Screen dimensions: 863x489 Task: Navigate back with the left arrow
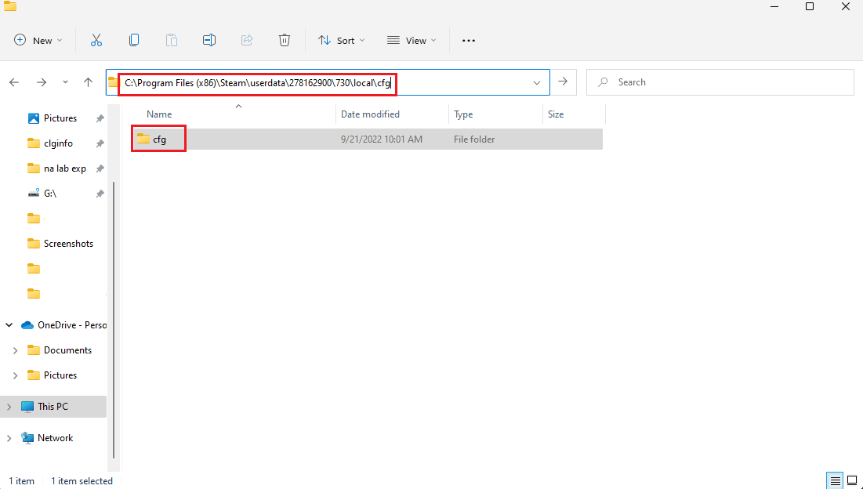coord(15,82)
